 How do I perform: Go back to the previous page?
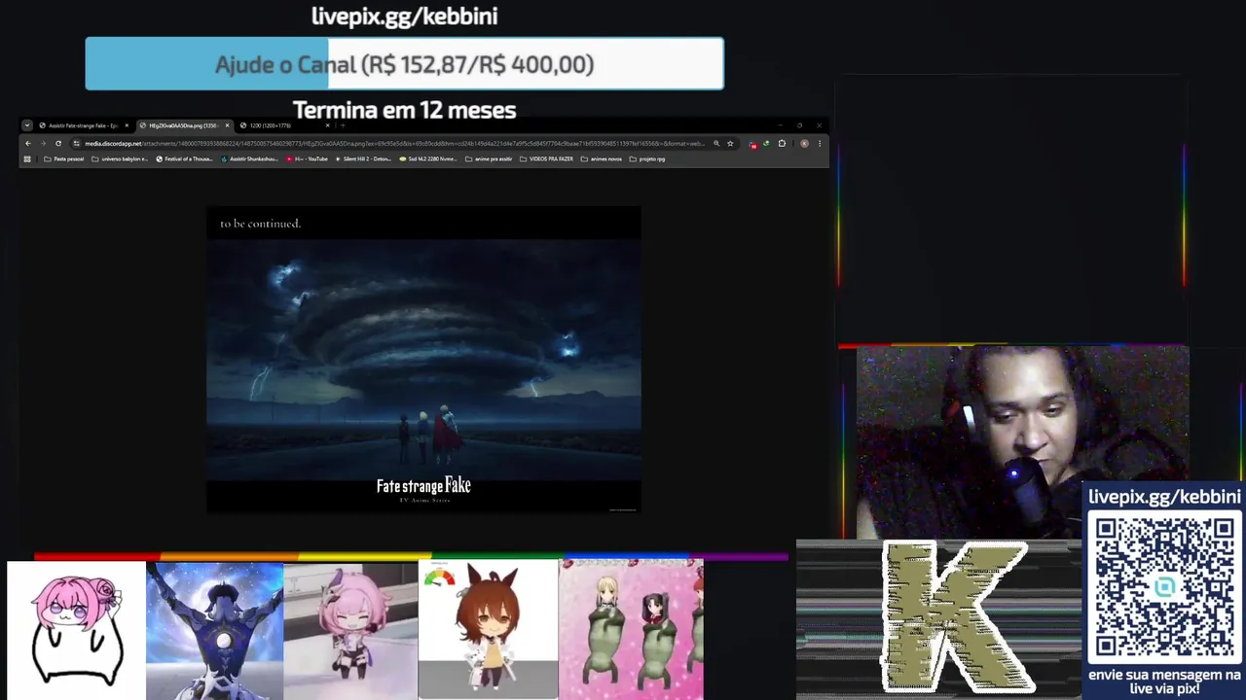point(28,143)
